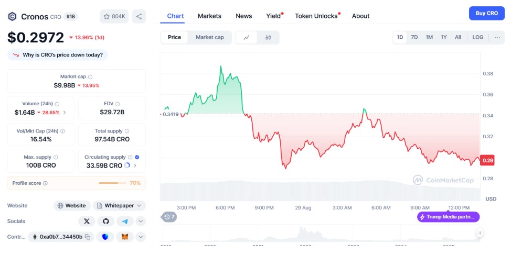Switch to the Chart tab
This screenshot has width=511, height=265.
(x=175, y=16)
